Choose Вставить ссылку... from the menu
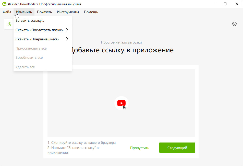Screen dimensions: 243x166 (x=30, y=20)
